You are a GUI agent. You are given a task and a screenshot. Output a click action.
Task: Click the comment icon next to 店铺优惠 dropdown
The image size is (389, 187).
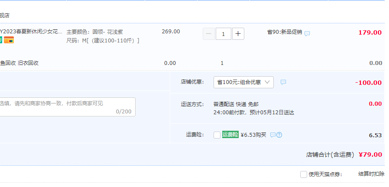tap(283, 82)
